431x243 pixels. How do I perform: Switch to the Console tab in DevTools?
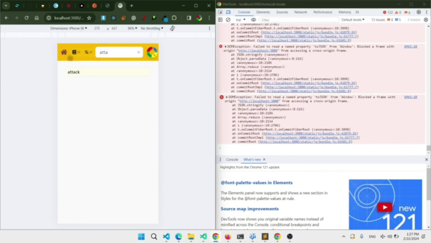click(x=244, y=12)
